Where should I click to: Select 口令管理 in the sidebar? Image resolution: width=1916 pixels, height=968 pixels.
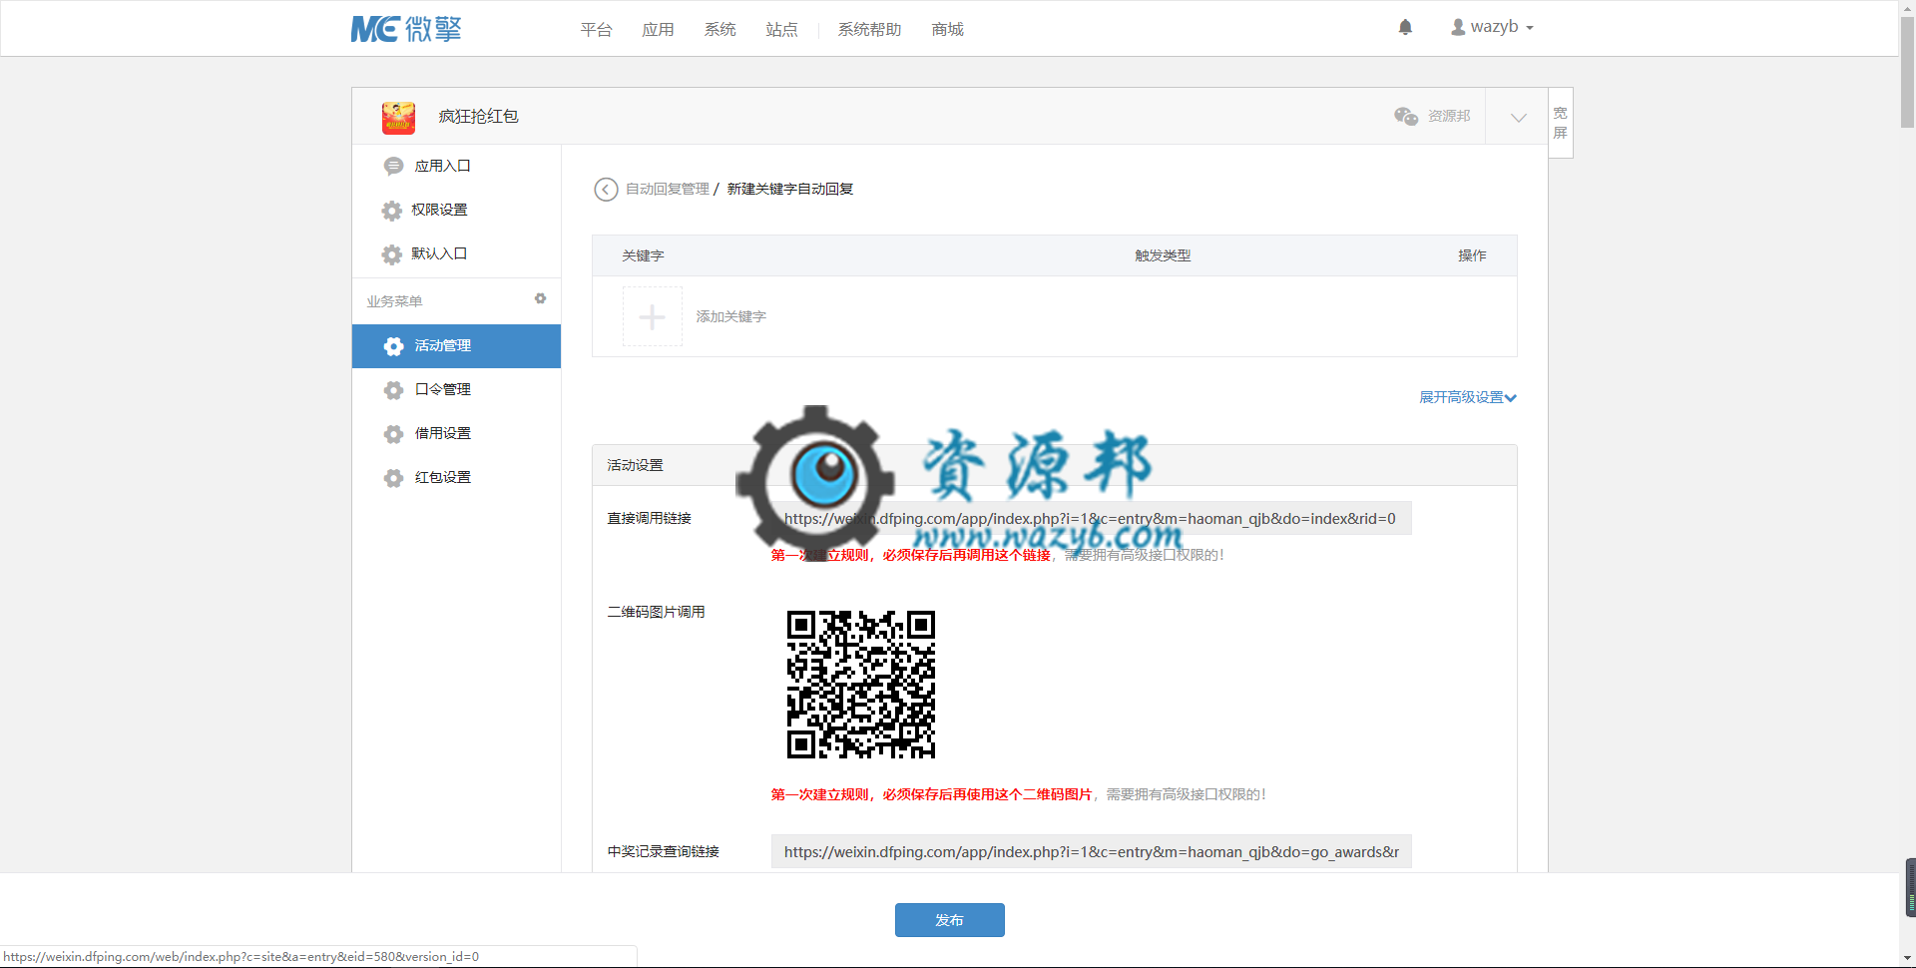[456, 390]
